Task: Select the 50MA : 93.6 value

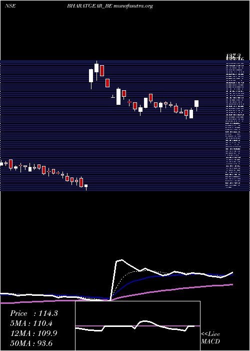Action: [x=31, y=343]
